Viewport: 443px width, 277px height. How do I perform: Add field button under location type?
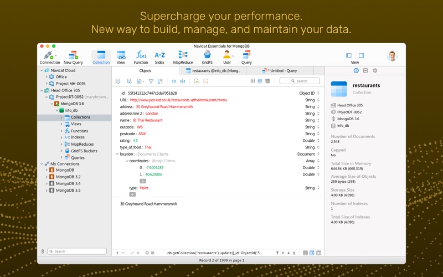132,194
